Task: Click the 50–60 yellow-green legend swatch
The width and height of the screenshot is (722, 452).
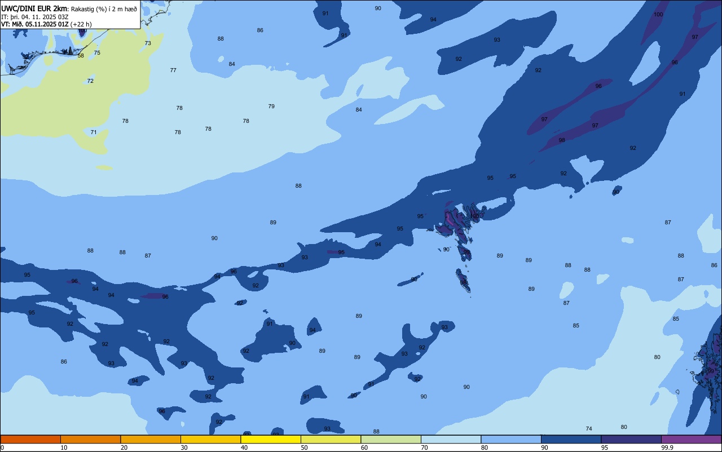Action: pos(331,439)
